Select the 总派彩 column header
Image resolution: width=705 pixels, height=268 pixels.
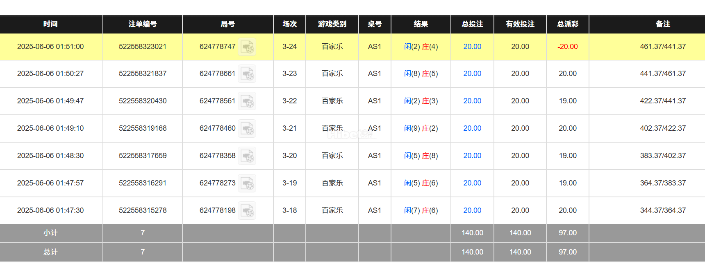[568, 24]
